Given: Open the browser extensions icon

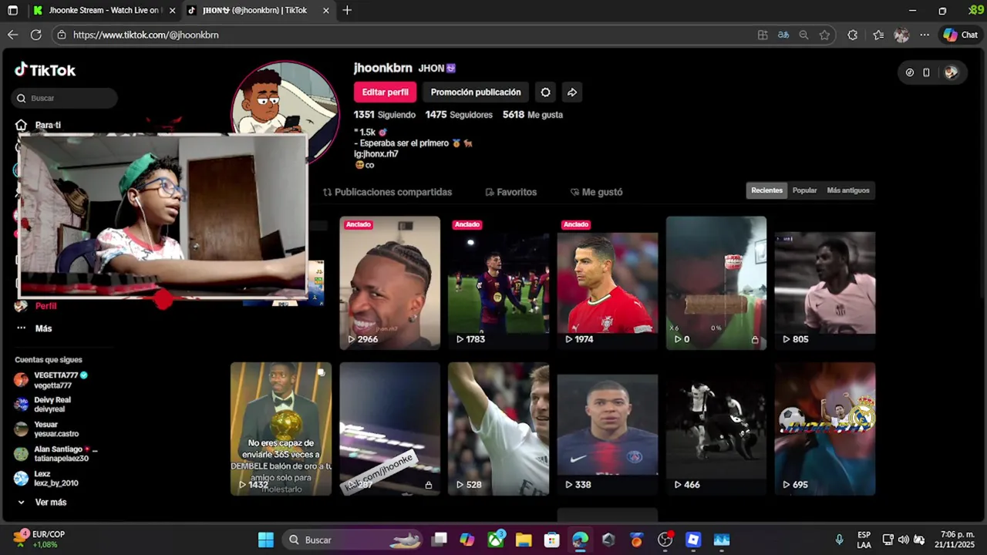Looking at the screenshot, I should coord(852,35).
